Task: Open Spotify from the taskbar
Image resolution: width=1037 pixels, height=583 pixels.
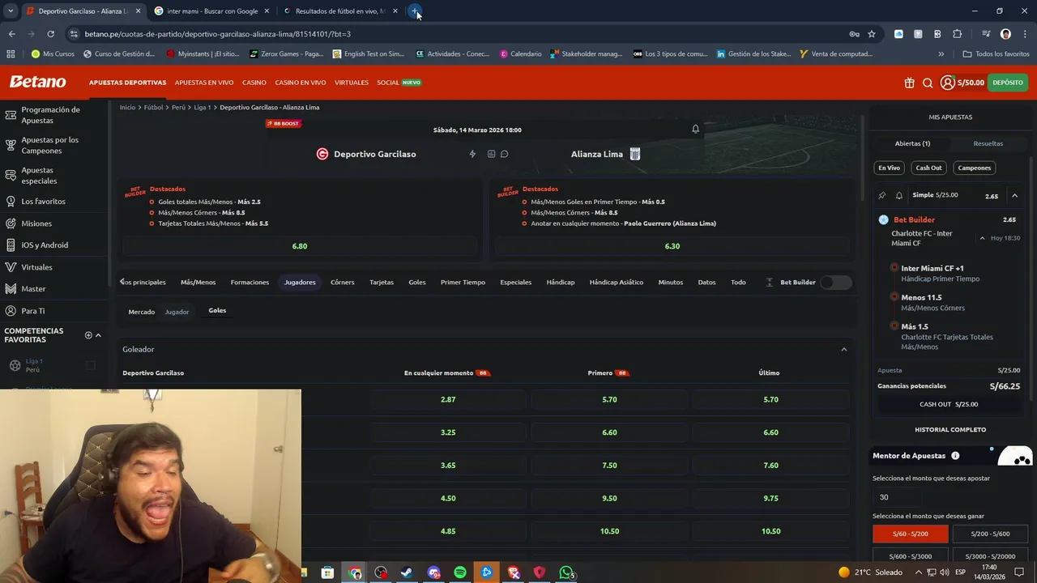Action: click(460, 572)
